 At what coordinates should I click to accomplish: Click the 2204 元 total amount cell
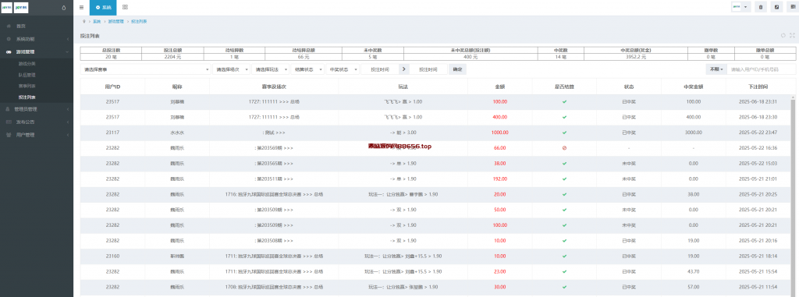[x=172, y=57]
